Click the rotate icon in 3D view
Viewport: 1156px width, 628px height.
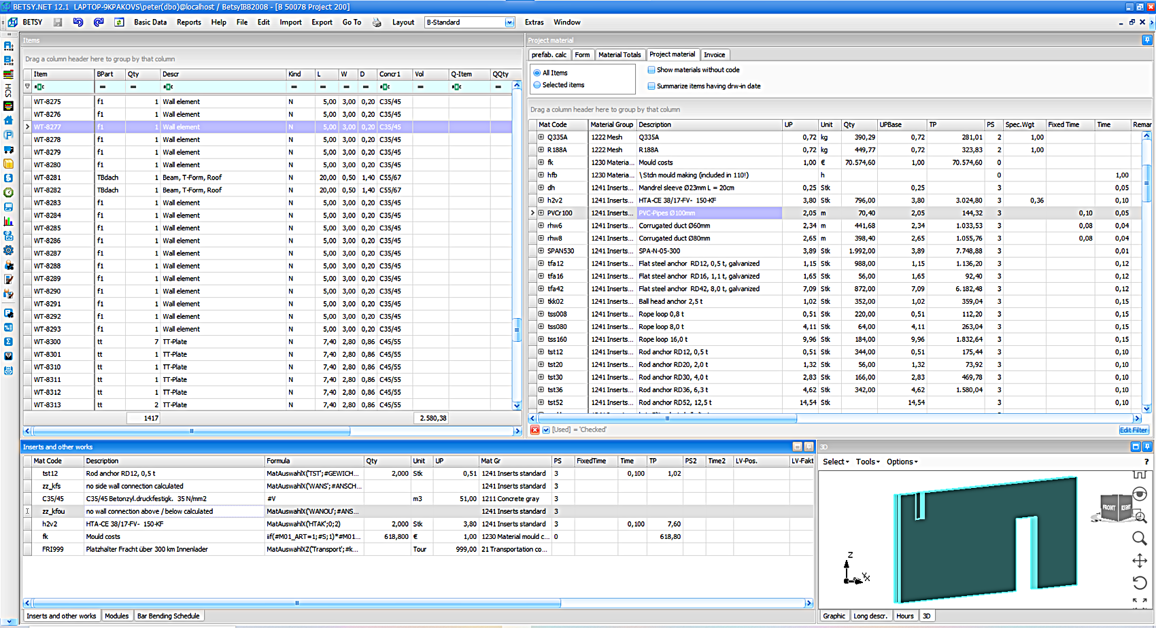[1139, 582]
